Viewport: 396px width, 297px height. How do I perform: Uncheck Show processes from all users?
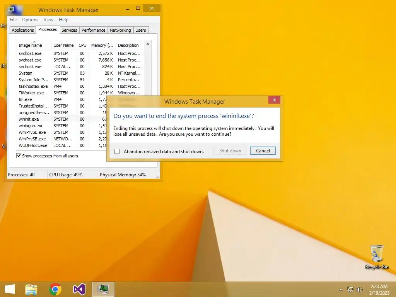coord(19,155)
